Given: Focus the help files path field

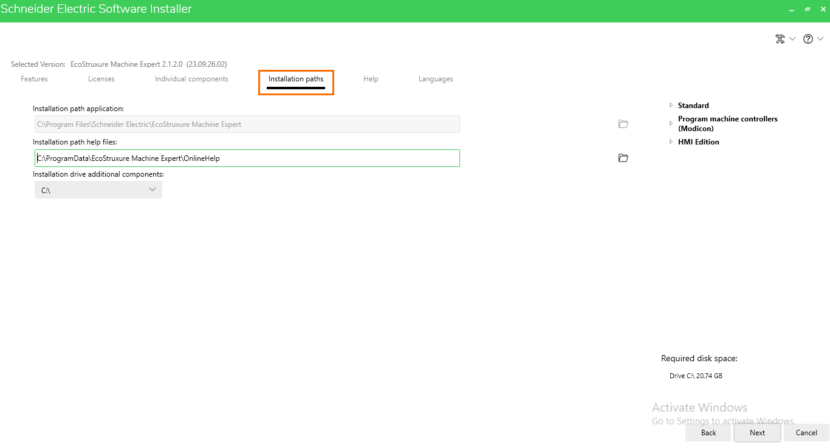Looking at the screenshot, I should (x=247, y=158).
